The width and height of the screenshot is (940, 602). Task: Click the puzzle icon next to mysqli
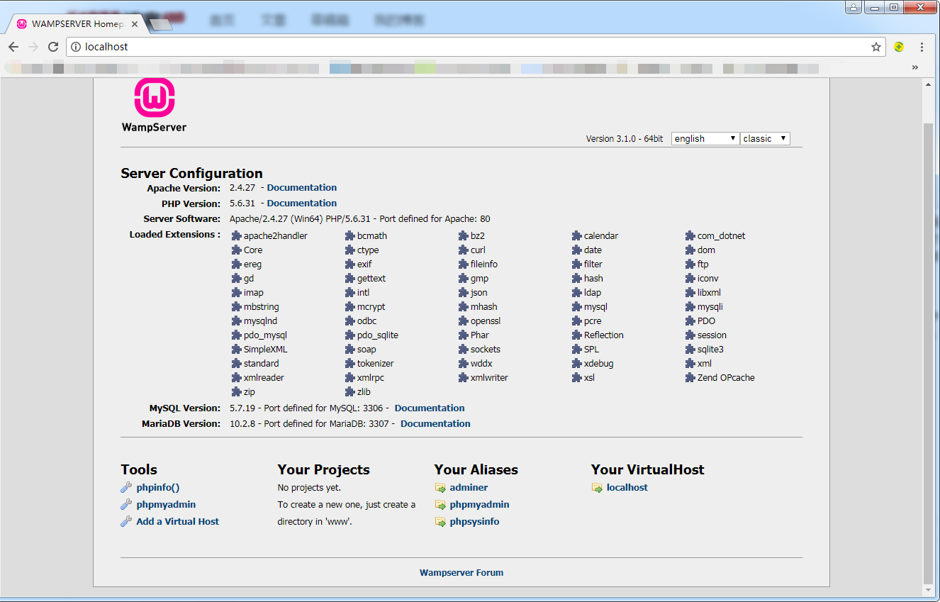point(690,306)
